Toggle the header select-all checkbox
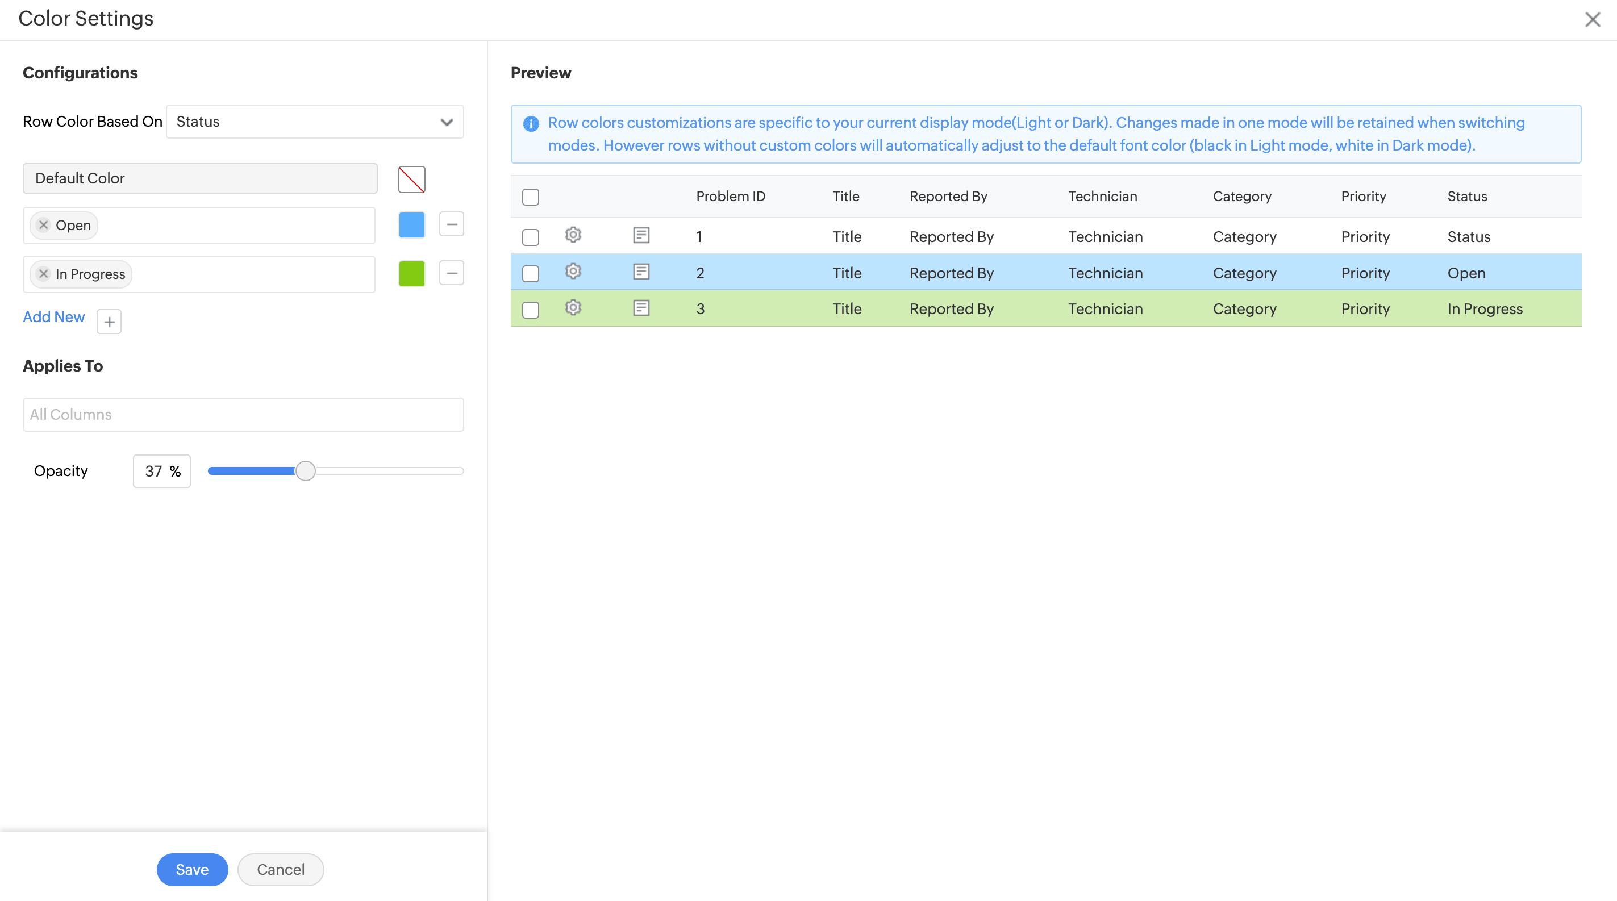Viewport: 1617px width, 901px height. [531, 197]
